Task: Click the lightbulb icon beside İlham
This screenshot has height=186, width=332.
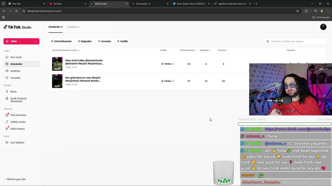Action: (7, 91)
